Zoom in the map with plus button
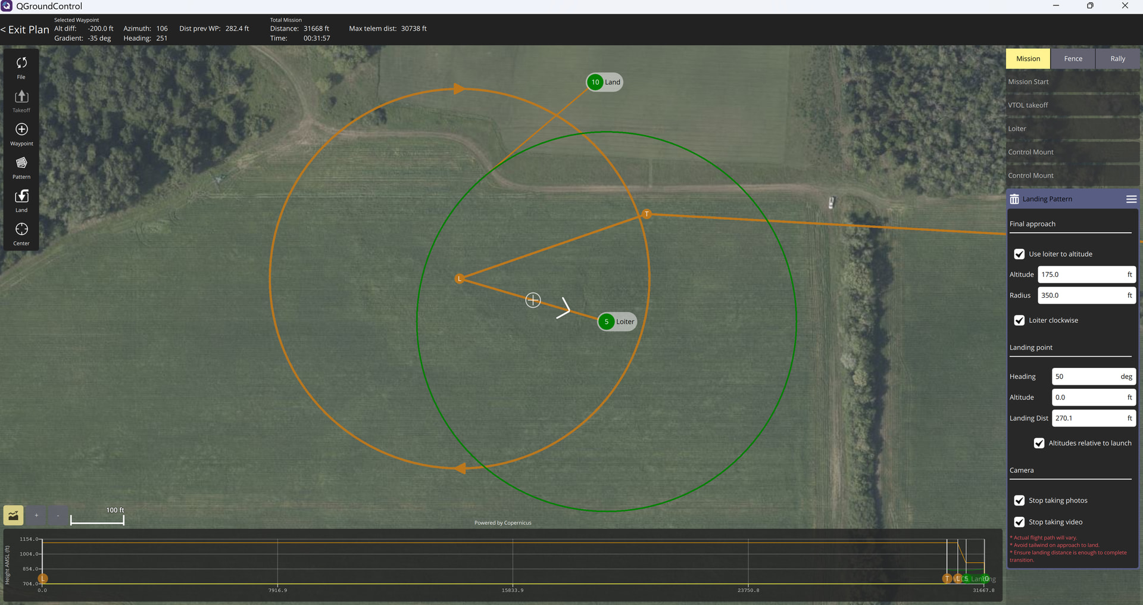This screenshot has width=1143, height=605. click(36, 516)
